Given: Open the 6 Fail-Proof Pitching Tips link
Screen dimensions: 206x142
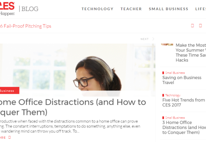Looking at the screenshot, I should tap(26, 26).
